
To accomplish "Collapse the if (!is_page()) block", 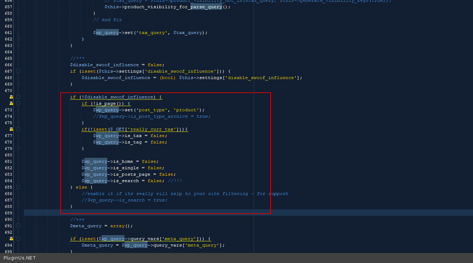I will (18, 103).
